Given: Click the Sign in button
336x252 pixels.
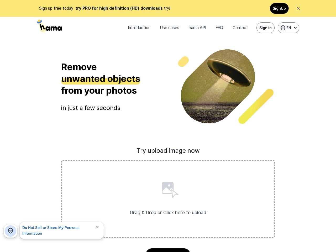Looking at the screenshot, I should pos(265,28).
